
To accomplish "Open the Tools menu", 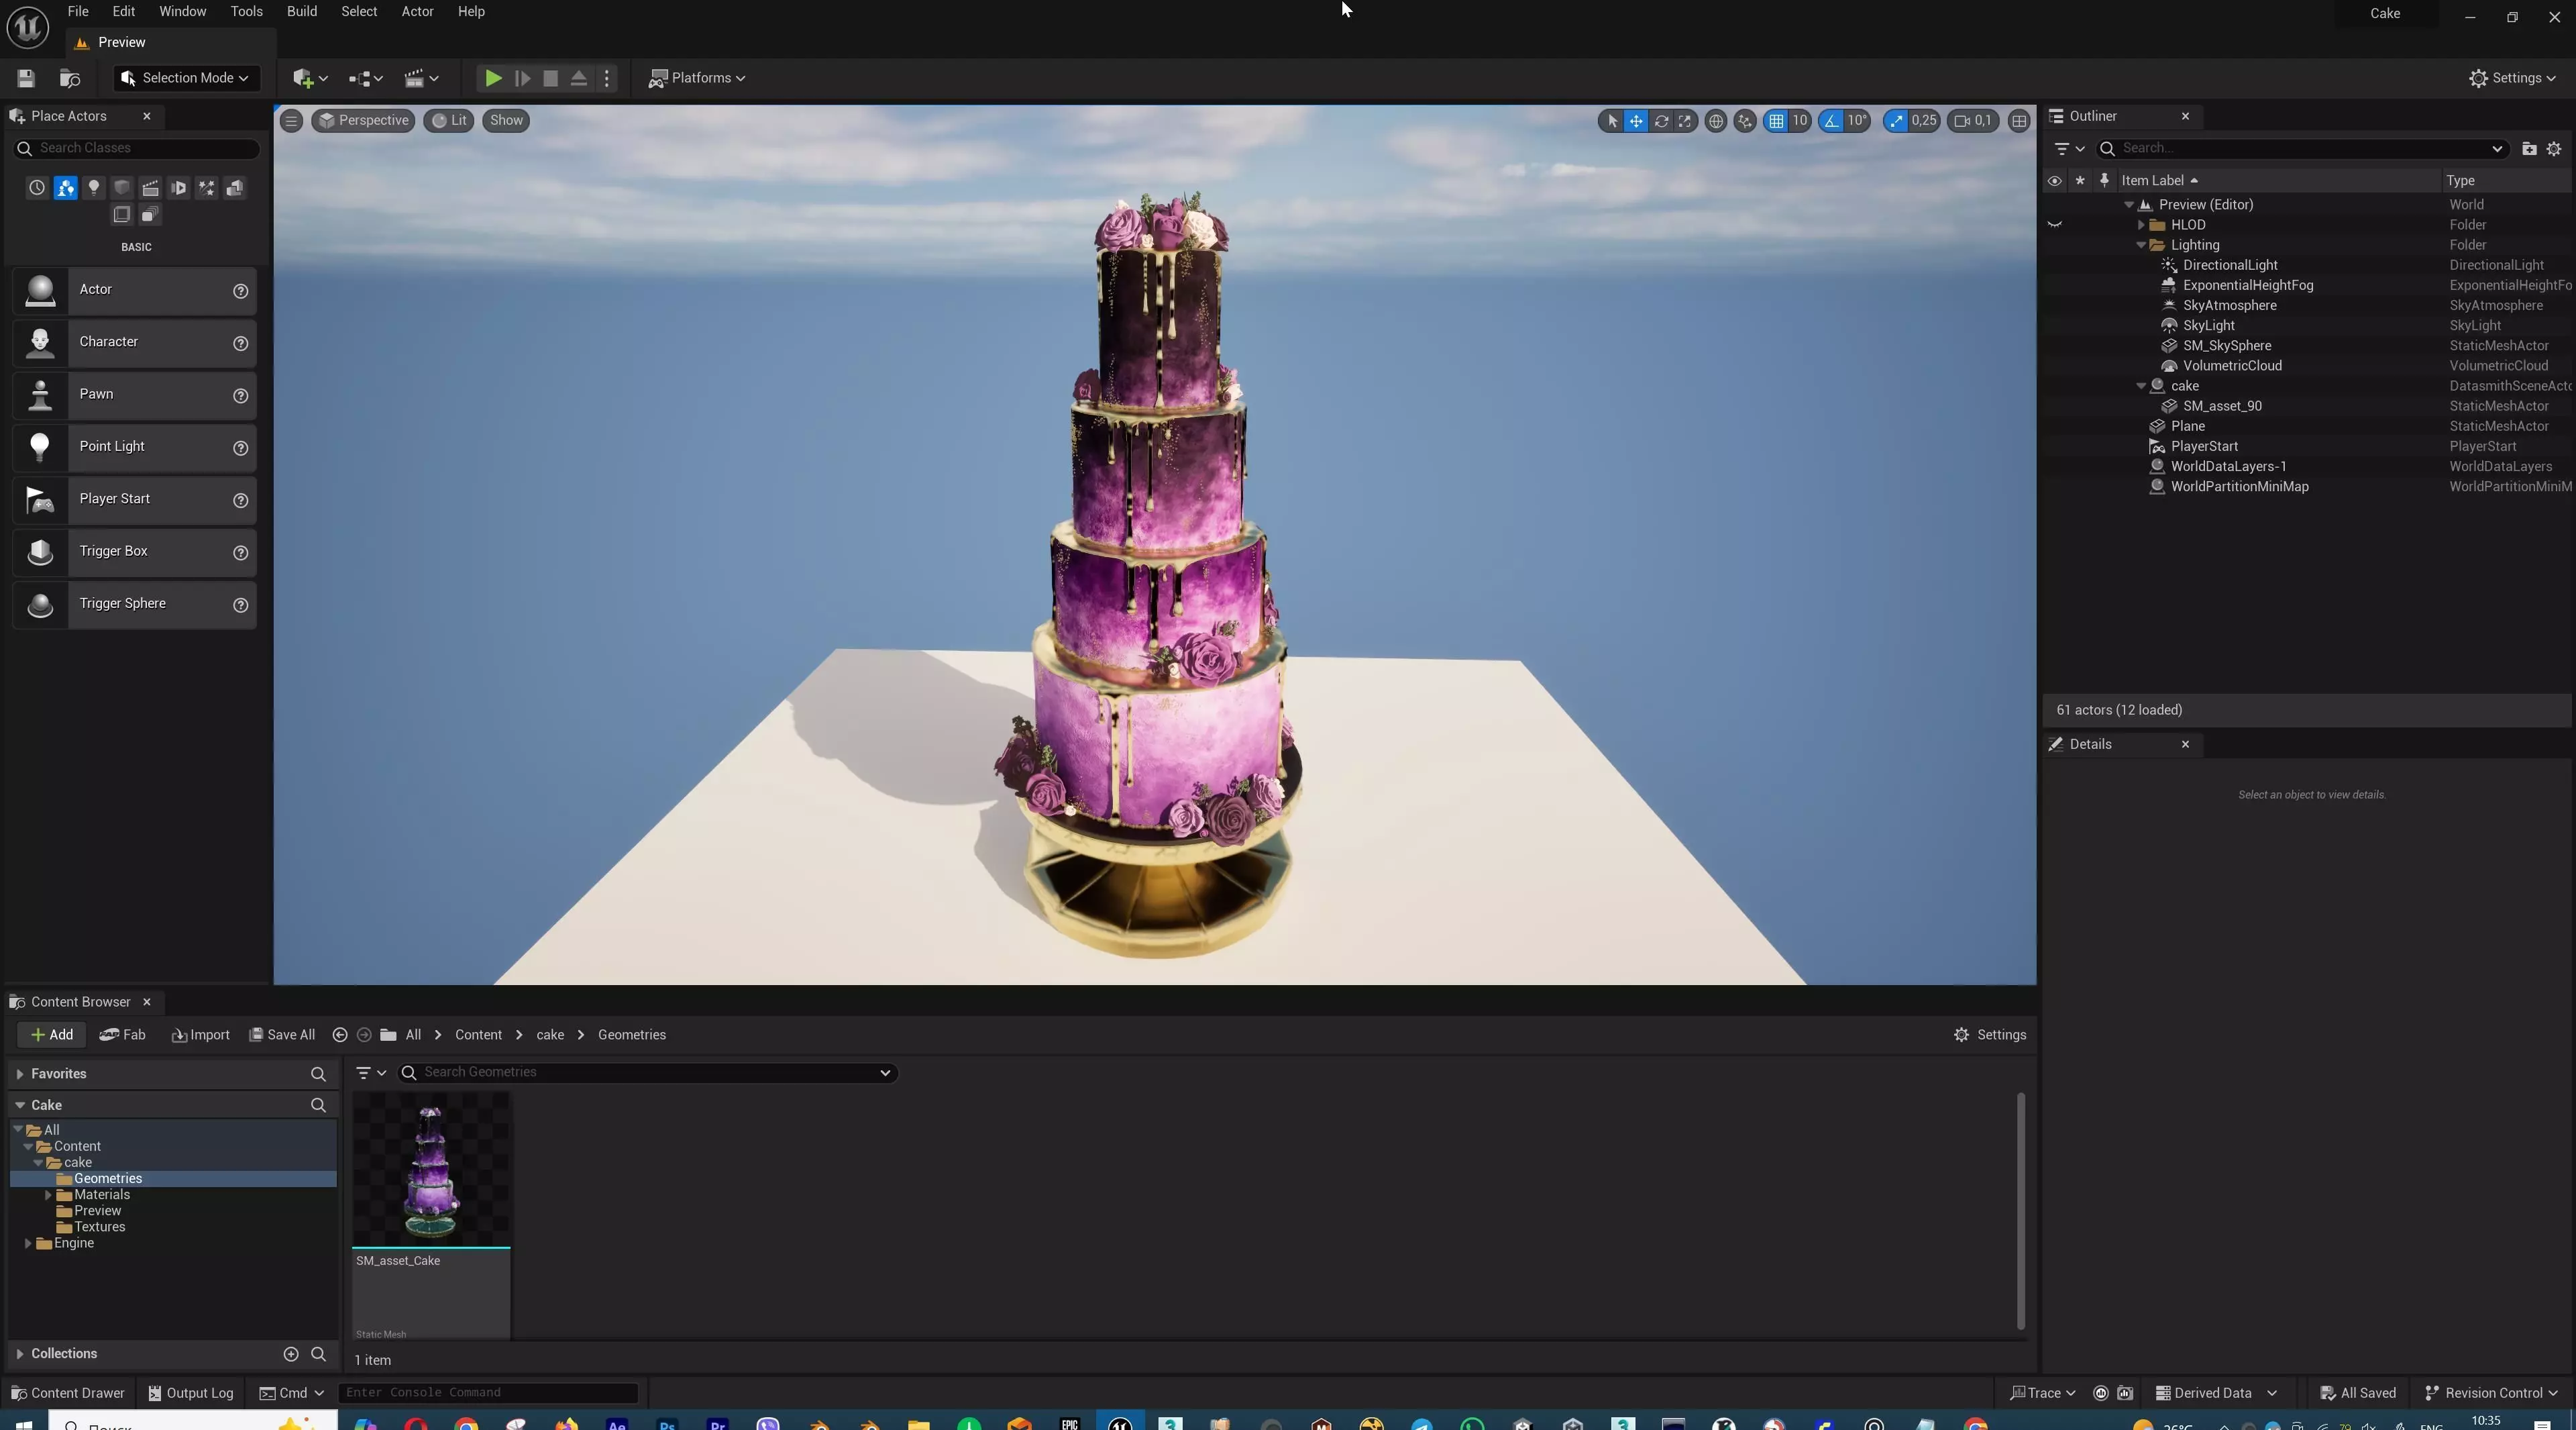I will click(x=246, y=12).
